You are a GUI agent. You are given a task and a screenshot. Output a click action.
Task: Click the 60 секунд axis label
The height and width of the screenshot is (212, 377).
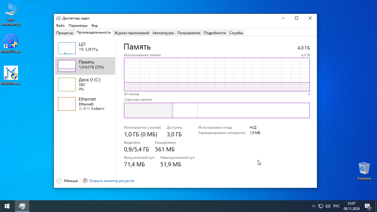point(131,94)
